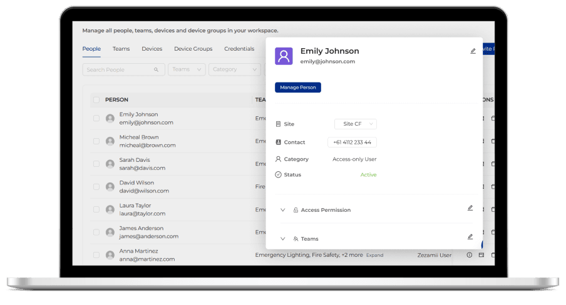Click the Contact phone number field
The image size is (566, 305).
[352, 142]
